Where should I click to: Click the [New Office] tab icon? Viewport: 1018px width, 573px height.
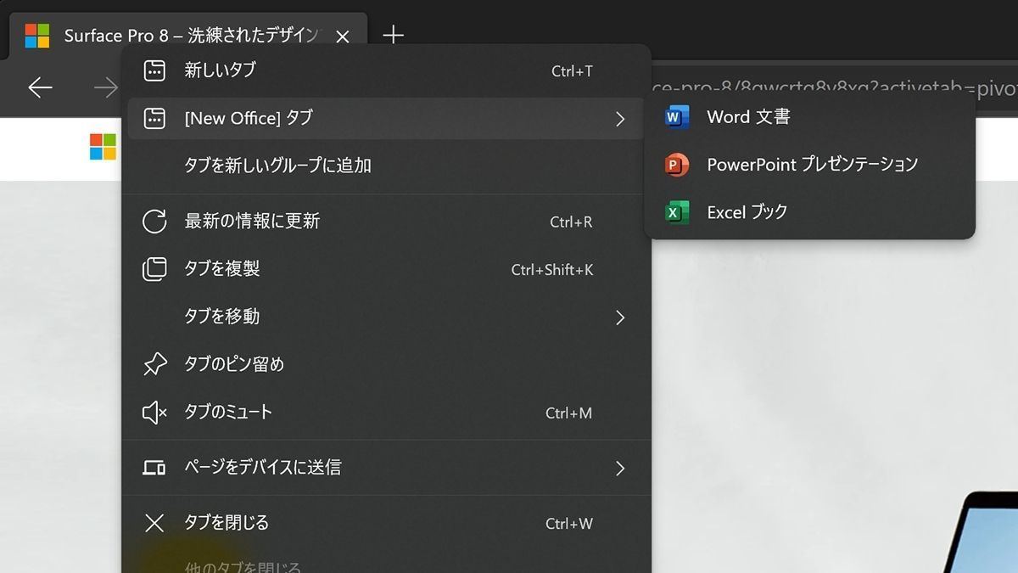click(x=154, y=118)
